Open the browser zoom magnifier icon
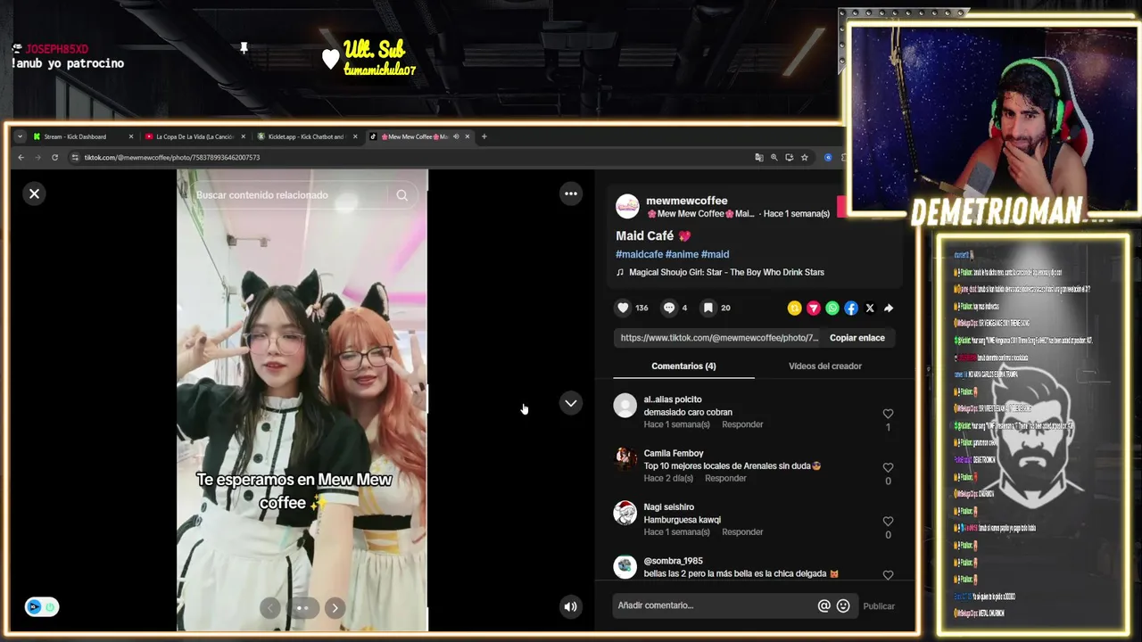 pyautogui.click(x=774, y=157)
